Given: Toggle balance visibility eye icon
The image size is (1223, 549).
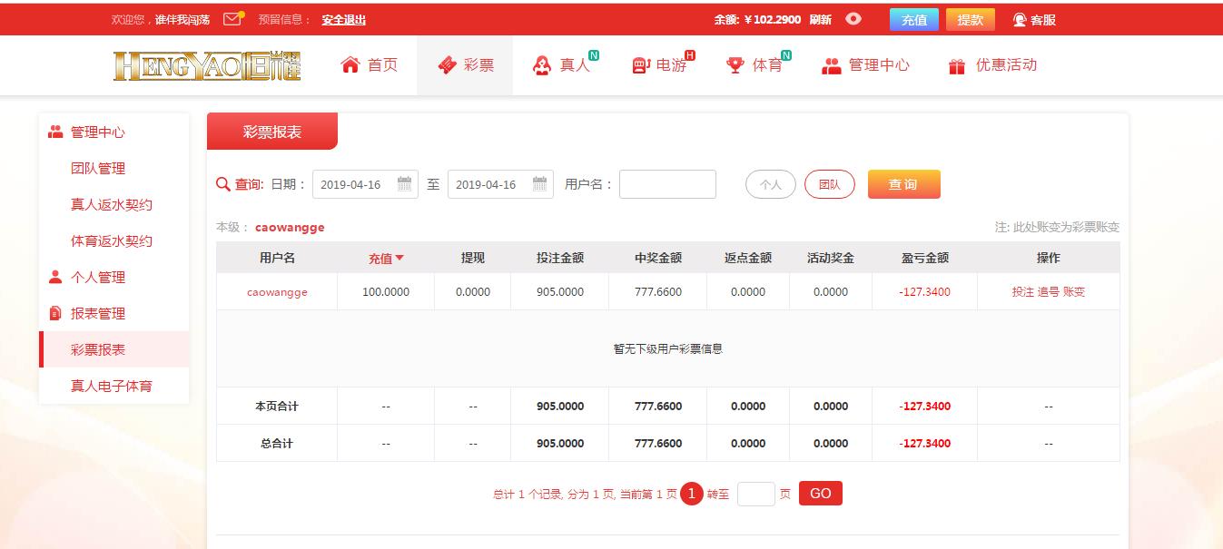Looking at the screenshot, I should coord(853,18).
